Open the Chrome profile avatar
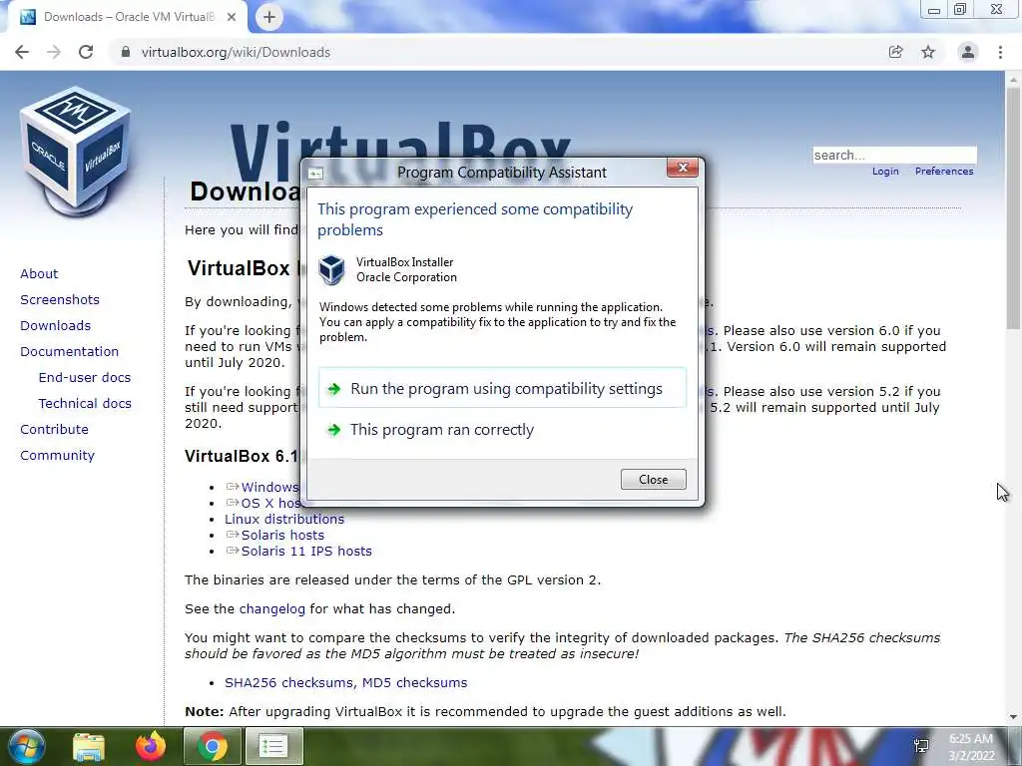The image size is (1022, 766). pos(968,52)
